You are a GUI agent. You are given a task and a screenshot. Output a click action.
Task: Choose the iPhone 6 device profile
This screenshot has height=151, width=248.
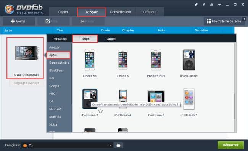(x=122, y=63)
